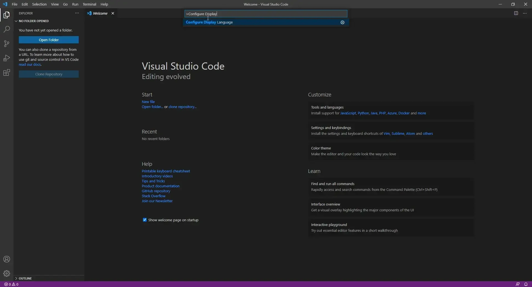Click the errors and warnings status icon
Screen dimensions: 532x287
pyautogui.click(x=11, y=284)
